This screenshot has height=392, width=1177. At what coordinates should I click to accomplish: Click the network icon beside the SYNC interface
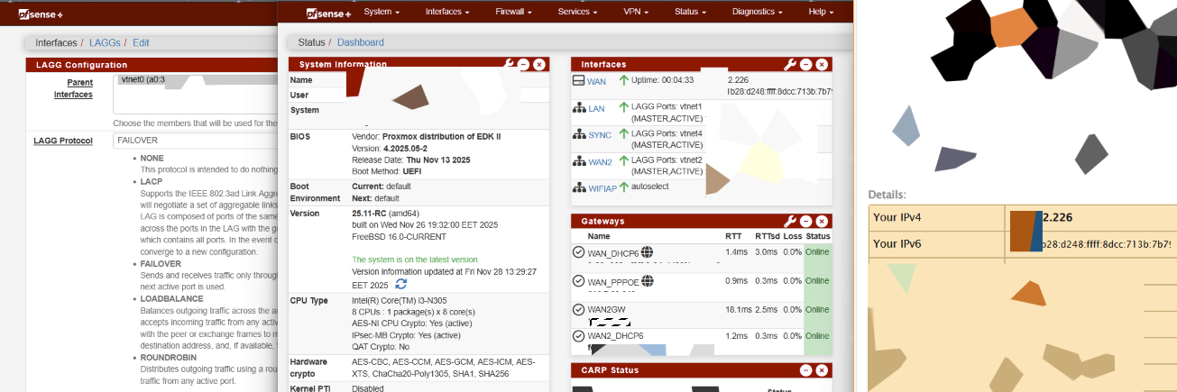coord(579,135)
